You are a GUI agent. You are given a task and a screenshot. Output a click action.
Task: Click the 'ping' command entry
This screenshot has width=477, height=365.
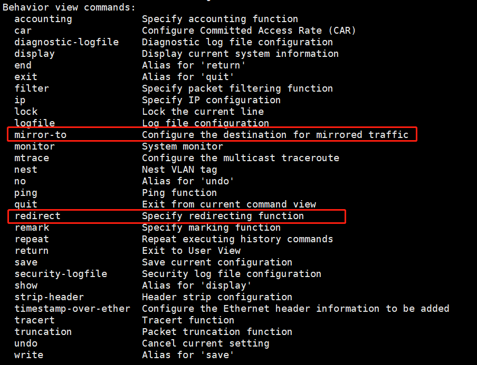pyautogui.click(x=26, y=193)
